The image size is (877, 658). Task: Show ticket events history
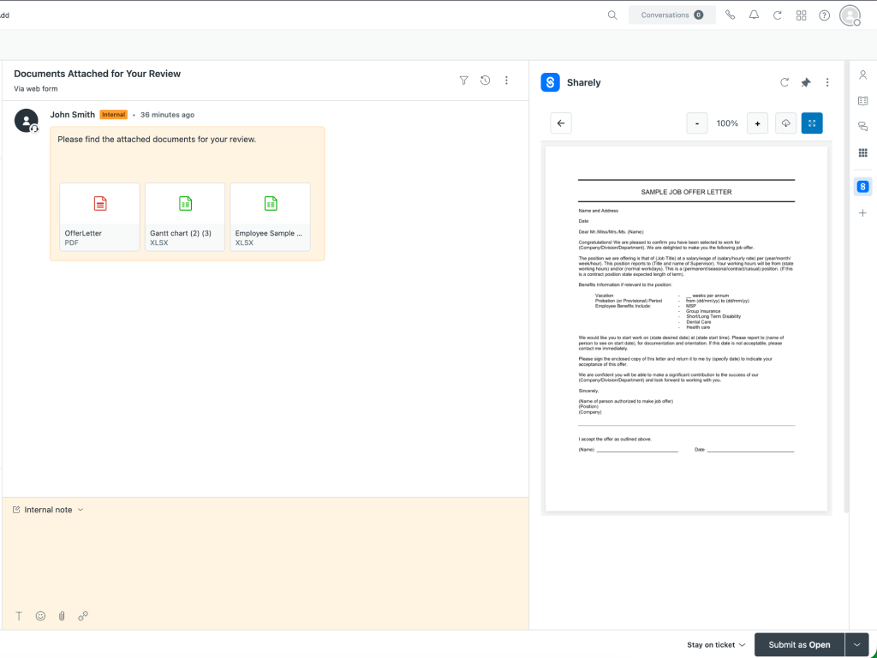(485, 81)
